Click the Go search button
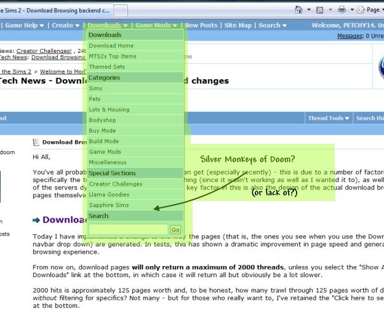This screenshot has height=311, width=384. [175, 229]
